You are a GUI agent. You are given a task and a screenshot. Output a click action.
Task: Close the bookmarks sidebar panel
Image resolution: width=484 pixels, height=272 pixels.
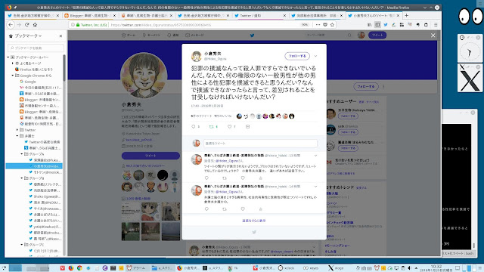click(60, 36)
